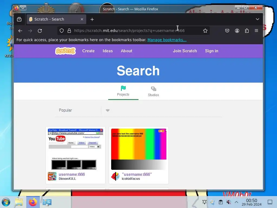The height and width of the screenshot is (208, 277).
Task: Switch to the Studios tab
Action: 154,92
